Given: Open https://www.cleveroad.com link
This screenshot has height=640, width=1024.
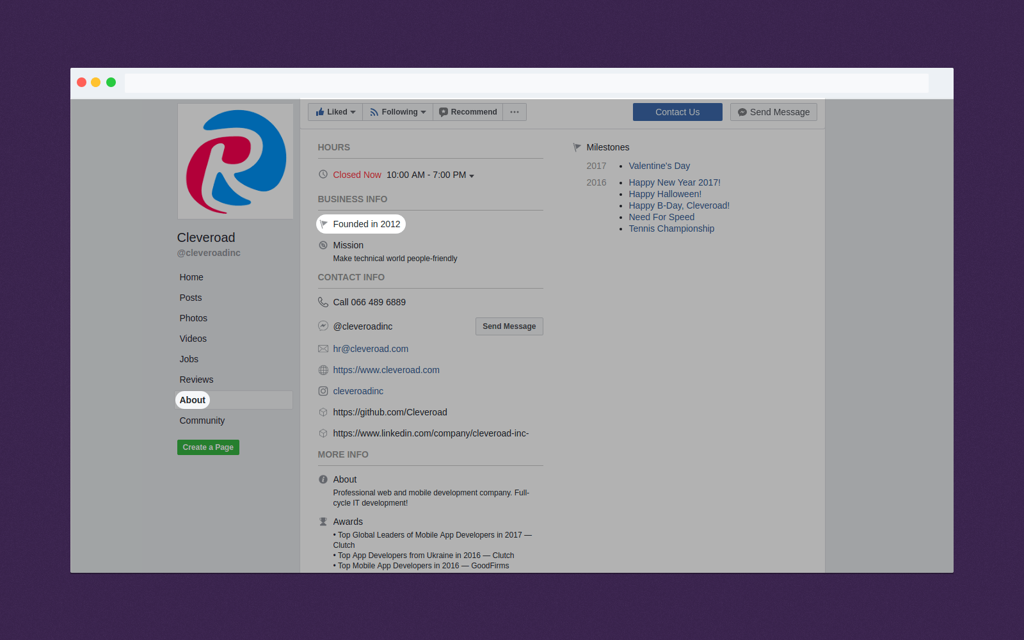Looking at the screenshot, I should [386, 370].
